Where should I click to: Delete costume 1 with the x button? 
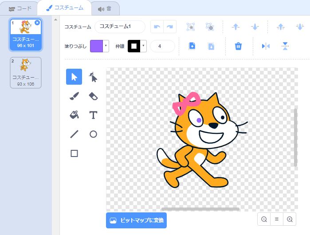37,23
